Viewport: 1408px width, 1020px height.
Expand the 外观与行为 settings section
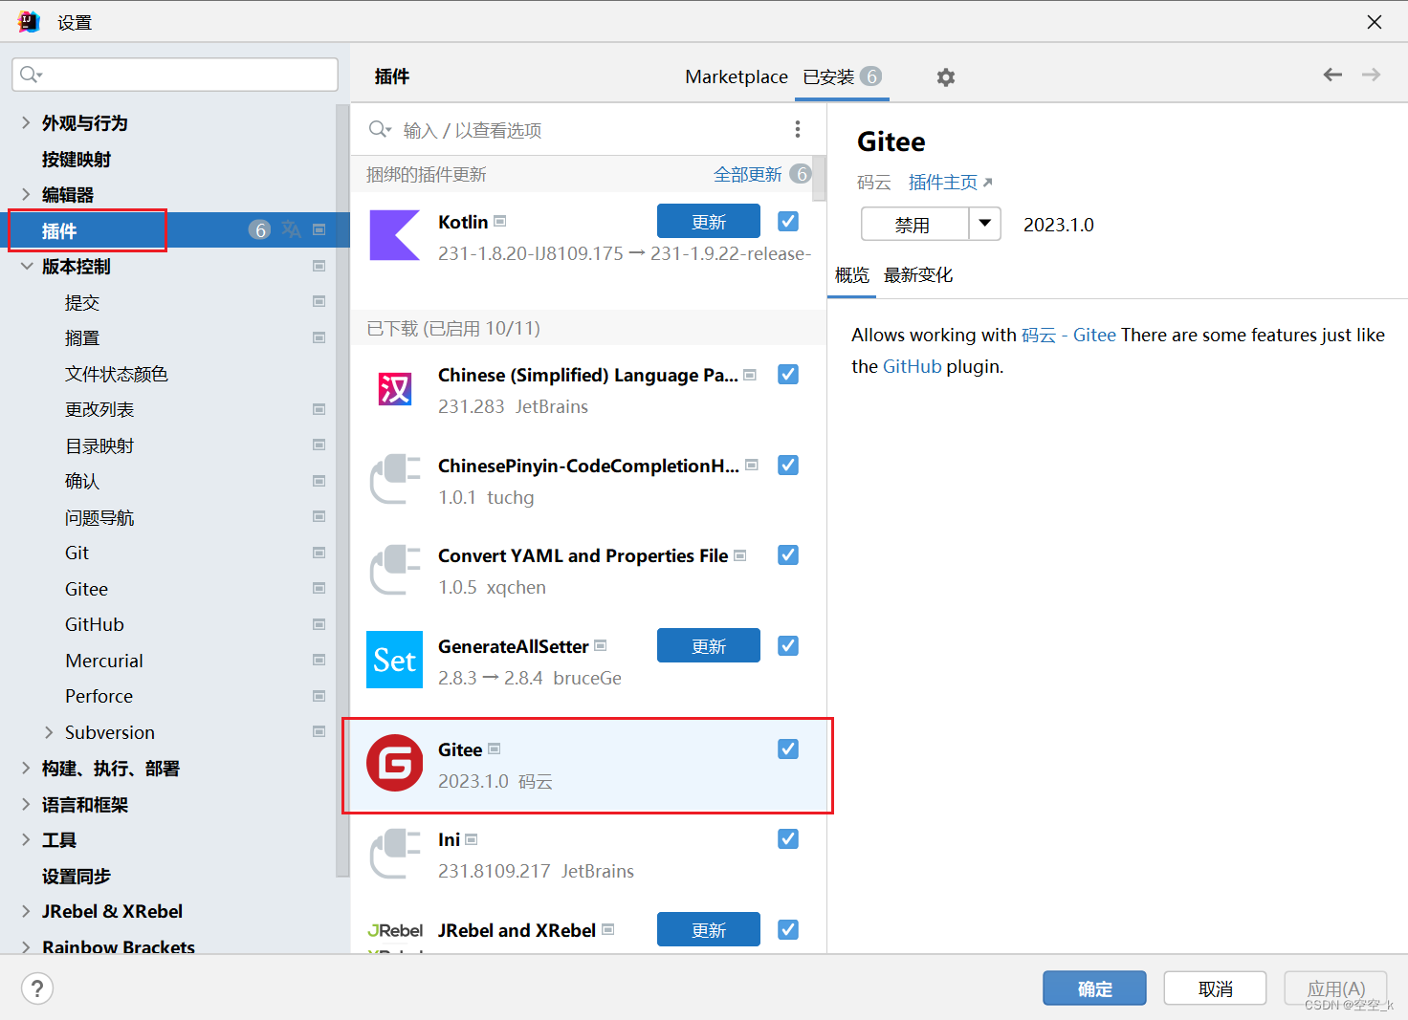pyautogui.click(x=24, y=122)
